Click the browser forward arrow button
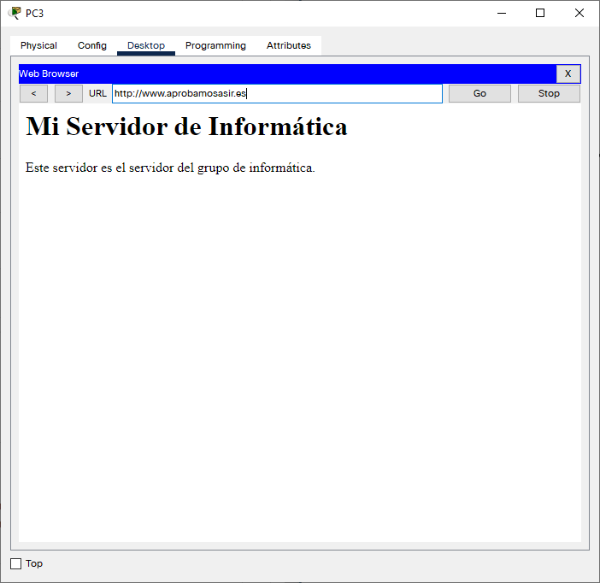 (x=68, y=94)
